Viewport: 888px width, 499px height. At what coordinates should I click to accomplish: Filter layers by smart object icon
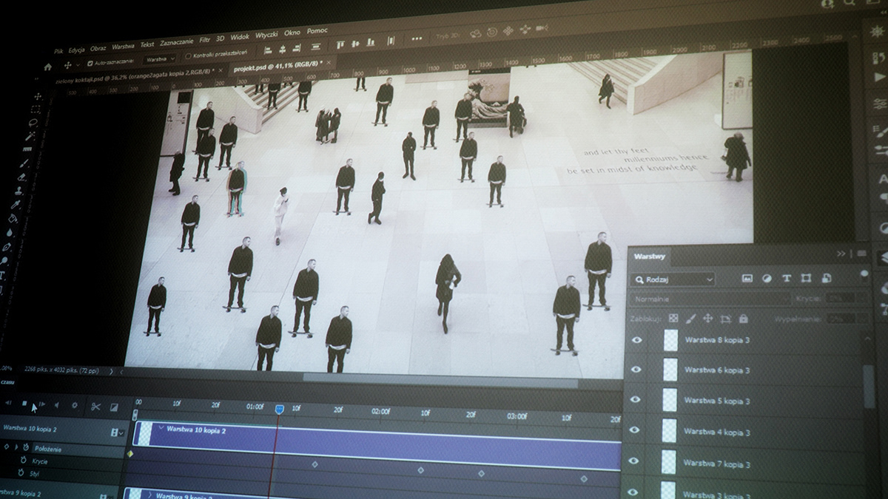(826, 278)
